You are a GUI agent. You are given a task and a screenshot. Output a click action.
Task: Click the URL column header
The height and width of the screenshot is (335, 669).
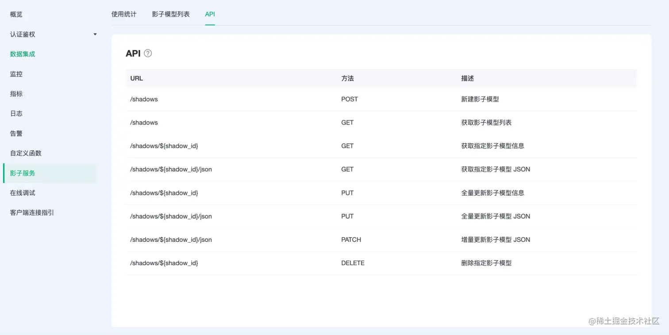[136, 78]
